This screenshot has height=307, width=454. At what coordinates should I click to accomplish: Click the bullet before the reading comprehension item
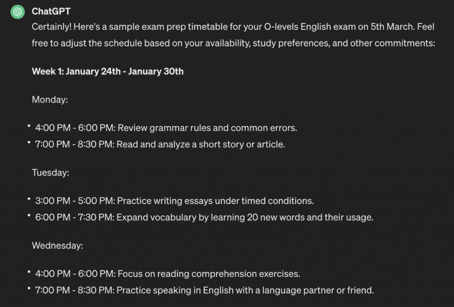tap(29, 272)
